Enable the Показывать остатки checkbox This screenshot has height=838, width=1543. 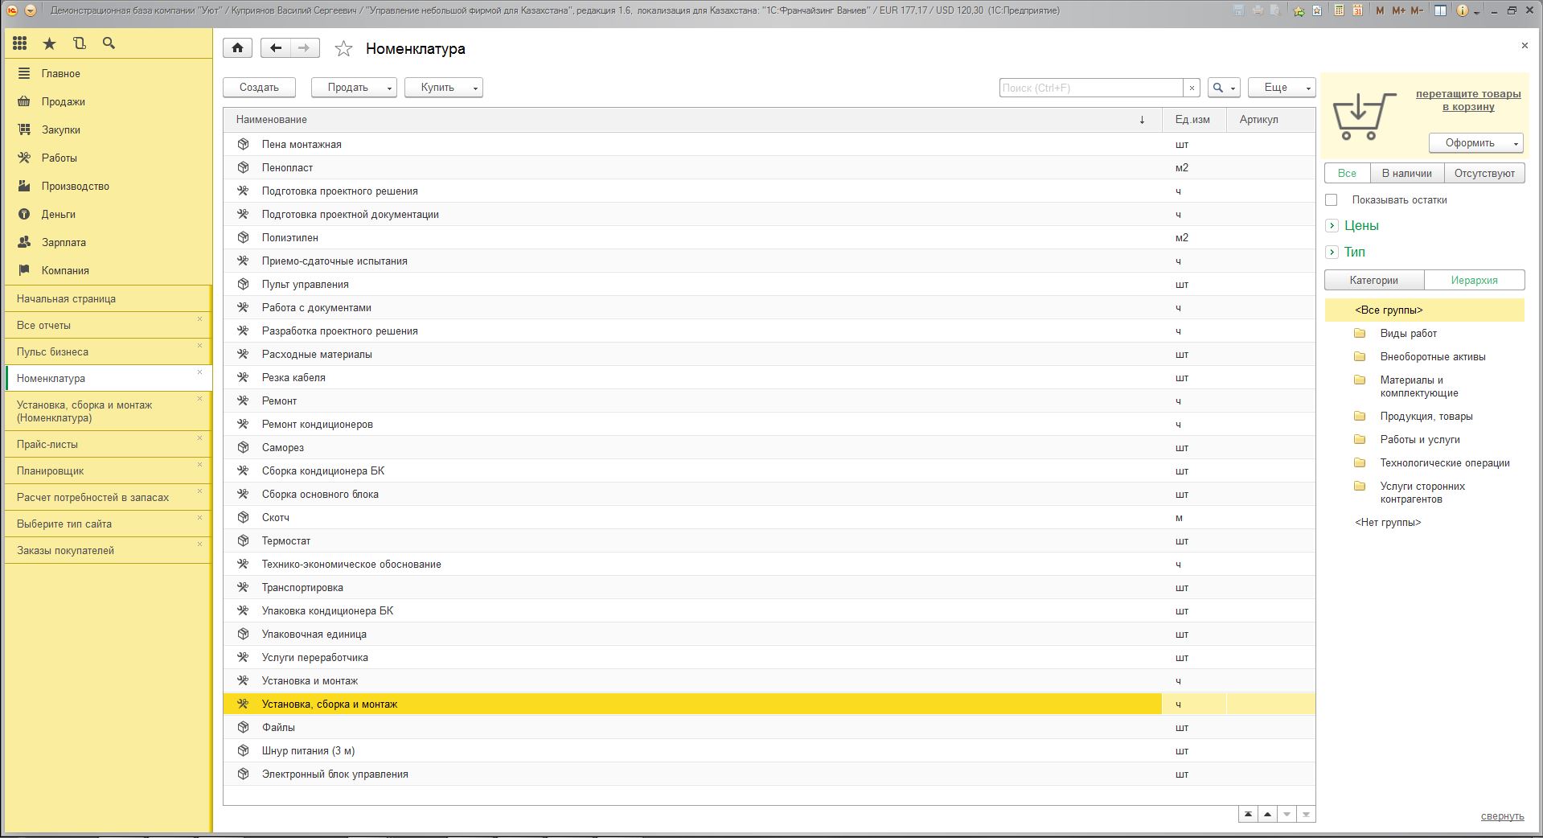pos(1332,199)
